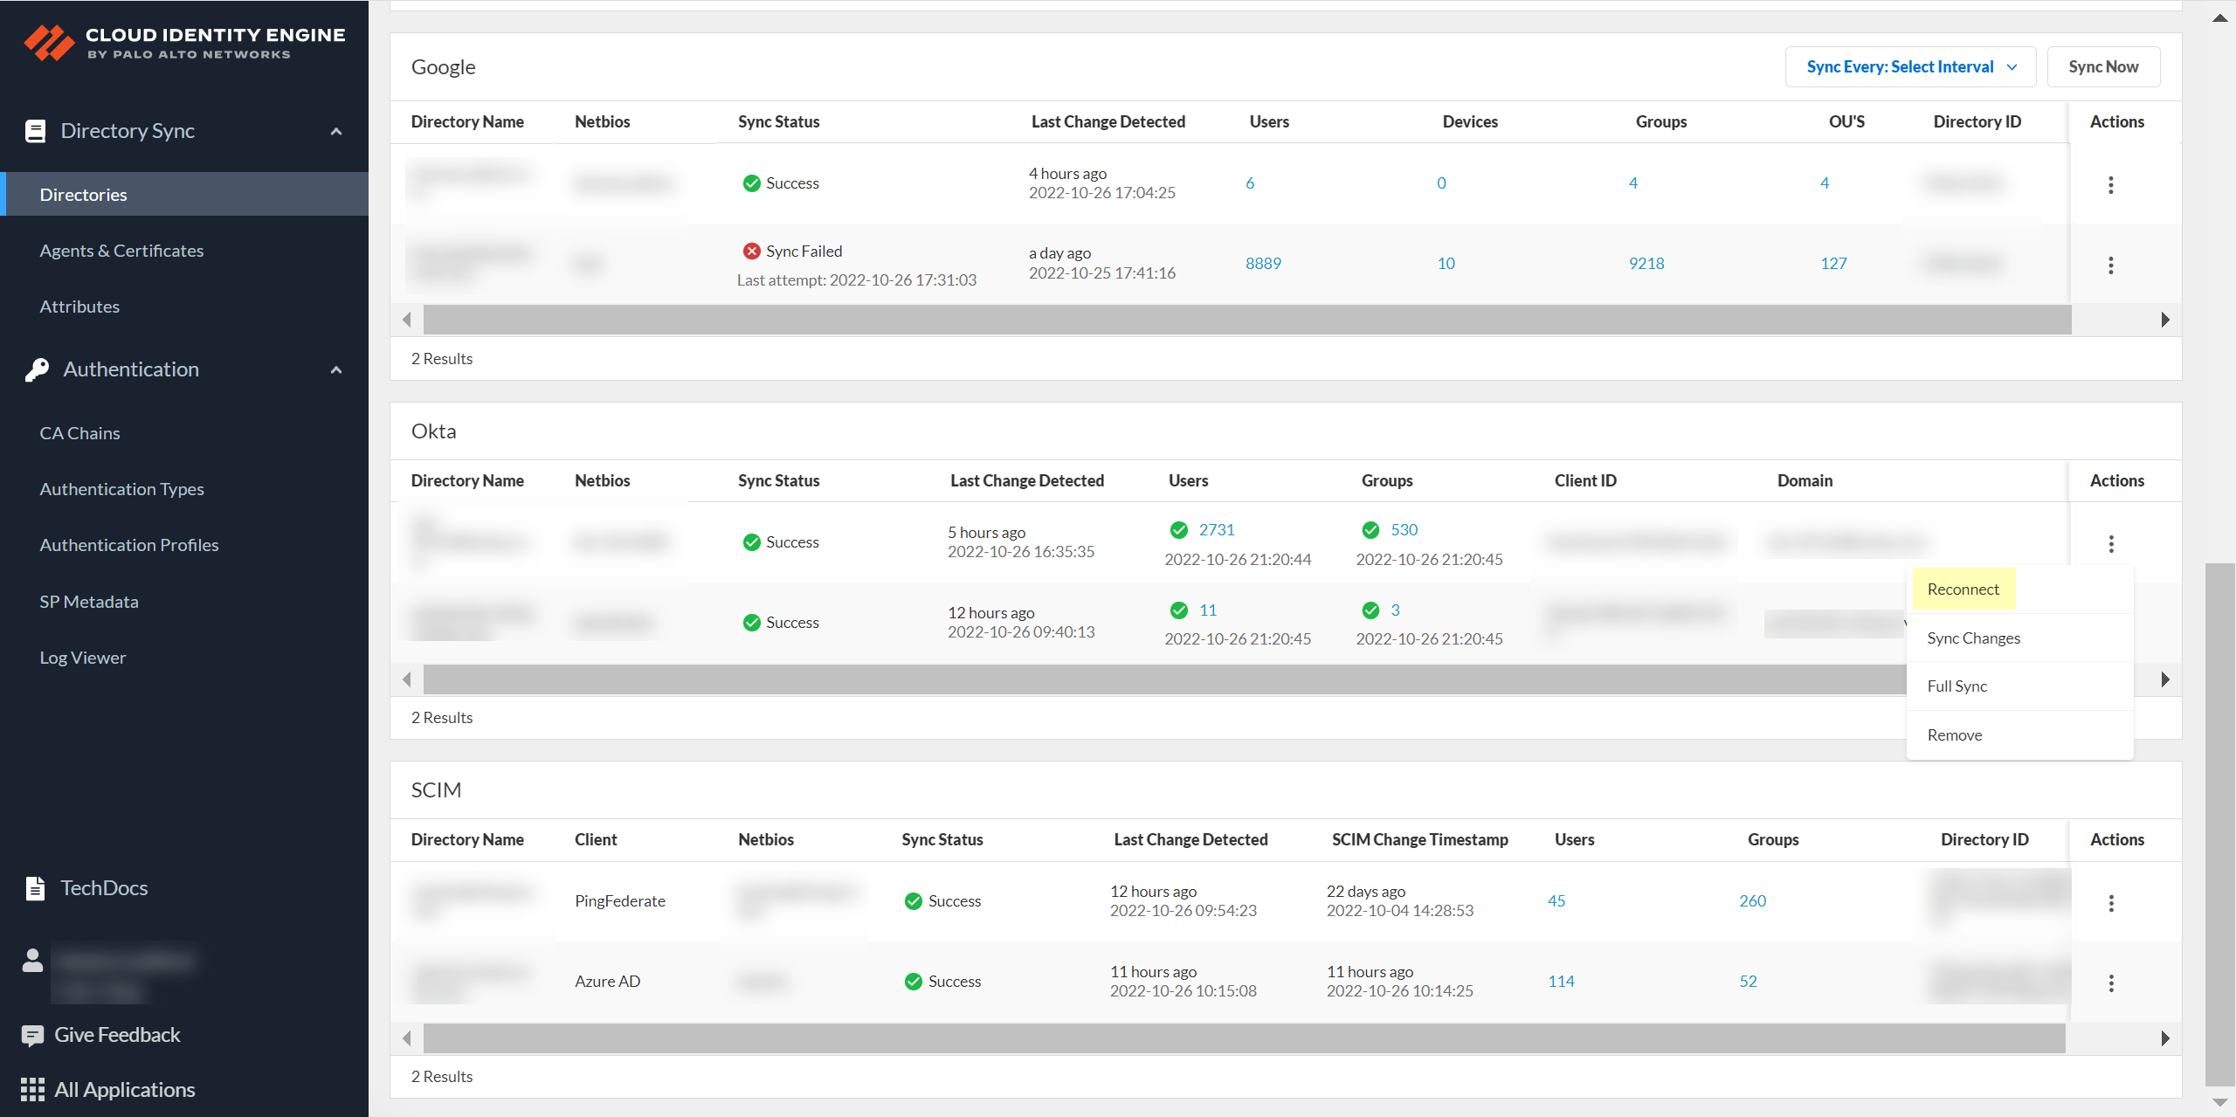
Task: Open Agents & Certificates page
Action: pos(121,251)
